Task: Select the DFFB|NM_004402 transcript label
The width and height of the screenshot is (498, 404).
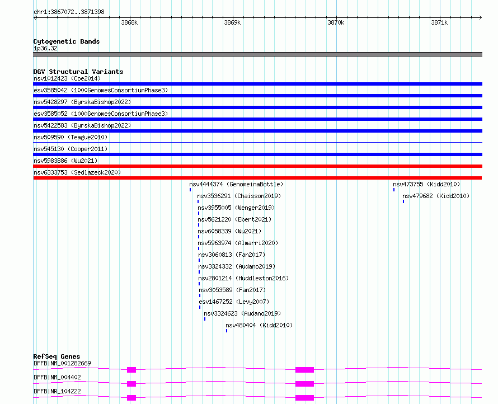Action: [57, 377]
